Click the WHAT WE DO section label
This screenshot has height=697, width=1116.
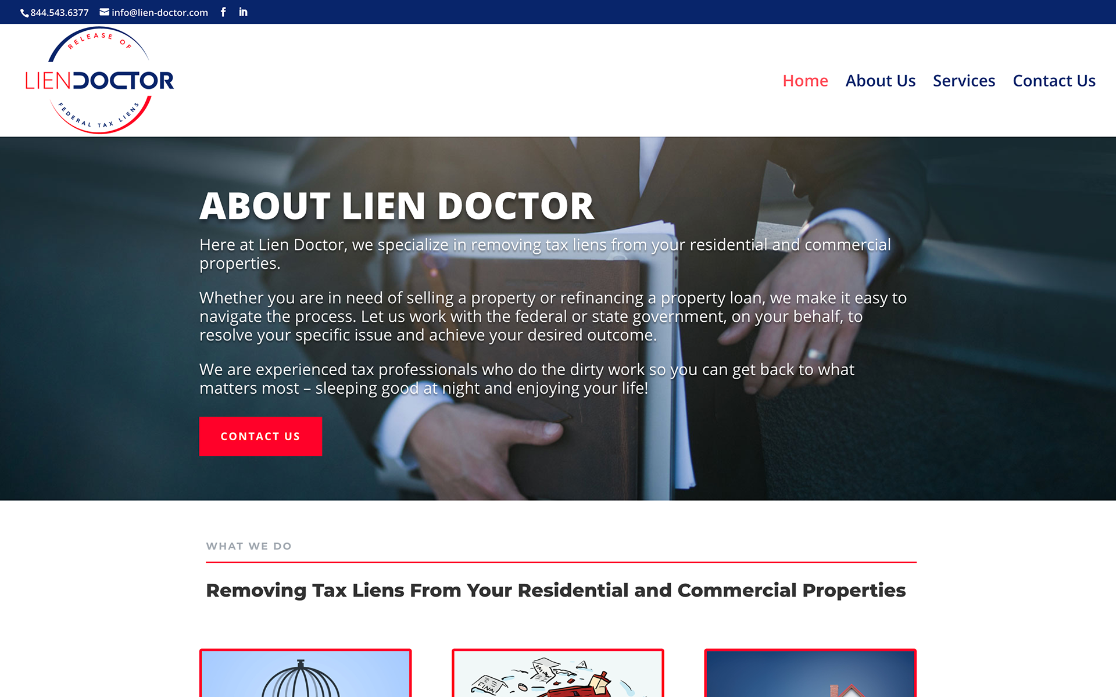pos(249,546)
